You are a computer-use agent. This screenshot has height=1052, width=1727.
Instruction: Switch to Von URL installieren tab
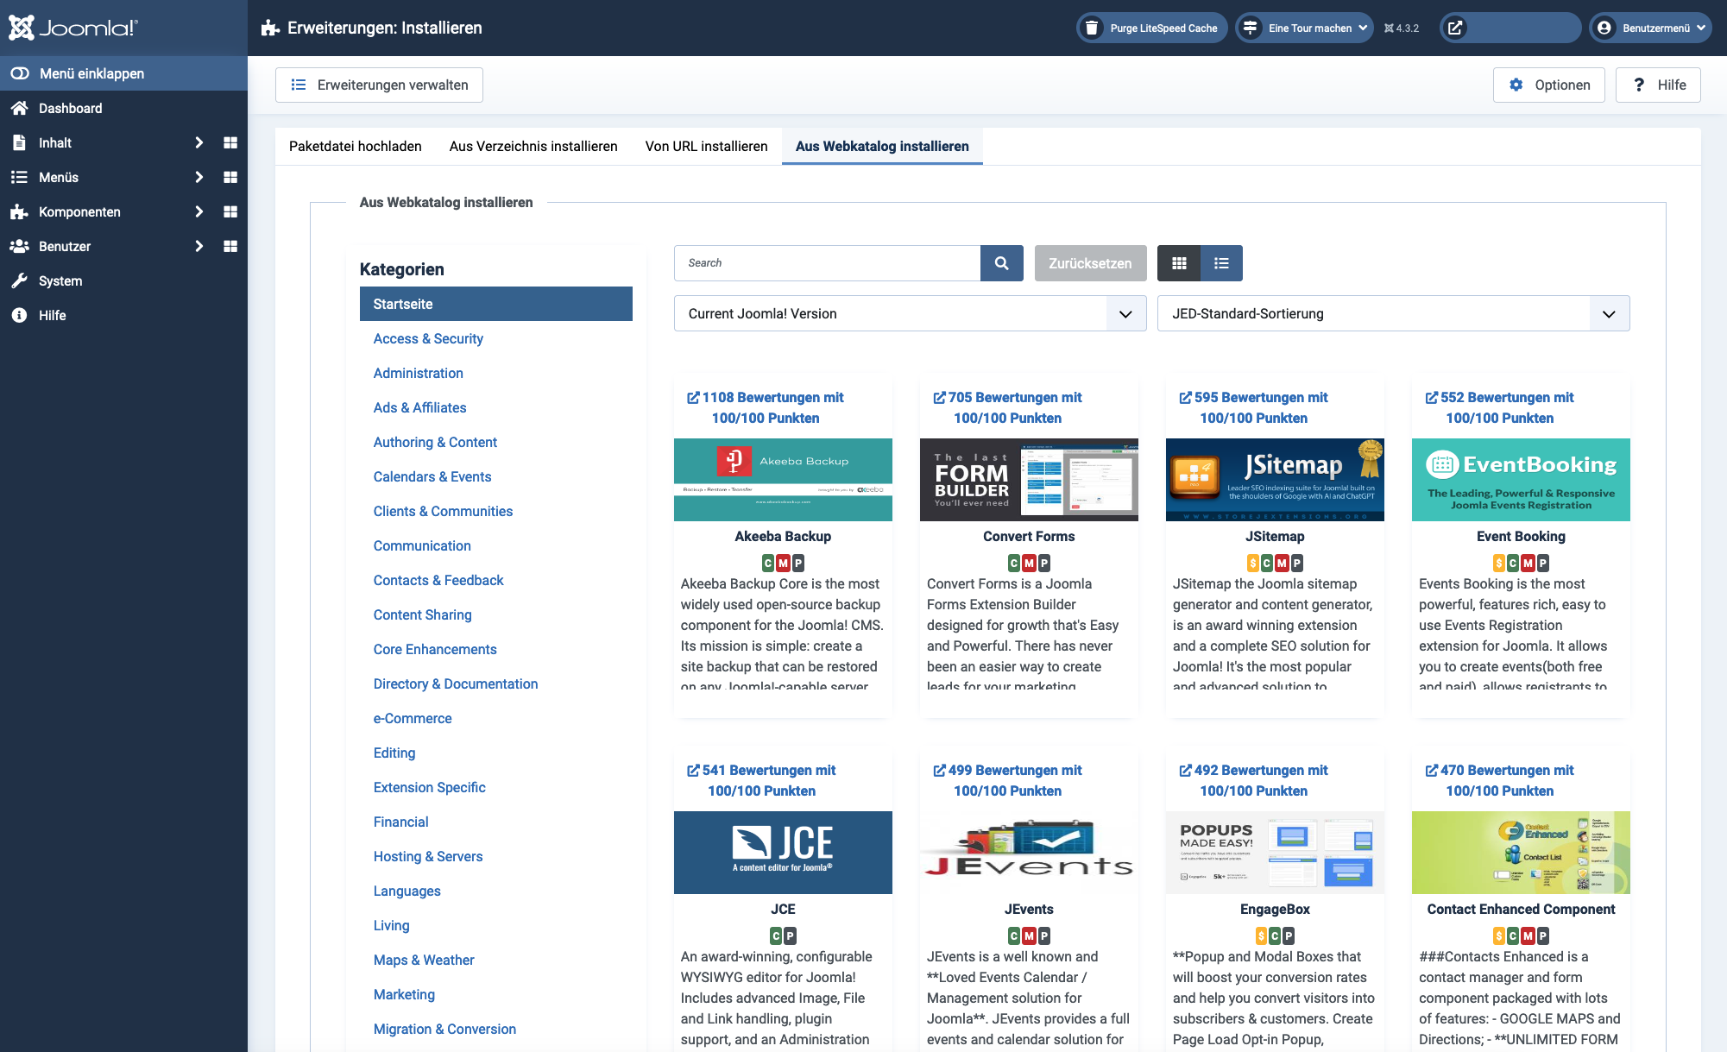tap(707, 146)
